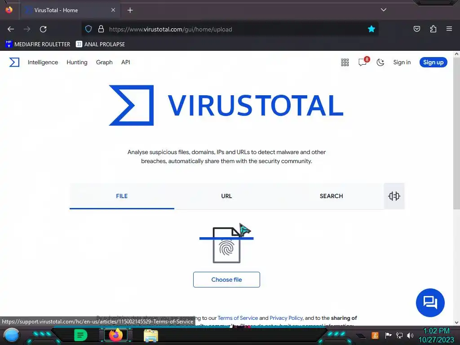Click the Choose file button
This screenshot has height=345, width=460.
point(226,279)
